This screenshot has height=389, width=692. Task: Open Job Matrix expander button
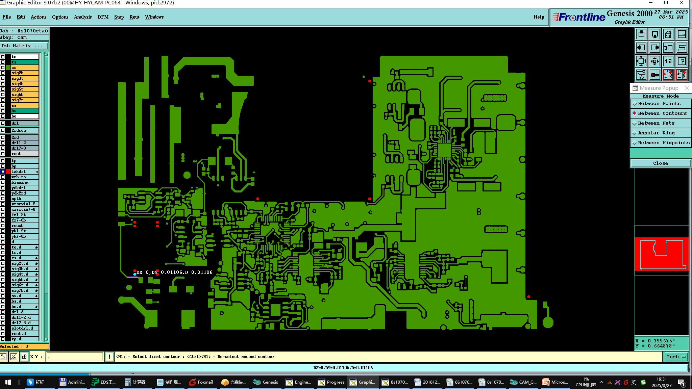pyautogui.click(x=24, y=46)
